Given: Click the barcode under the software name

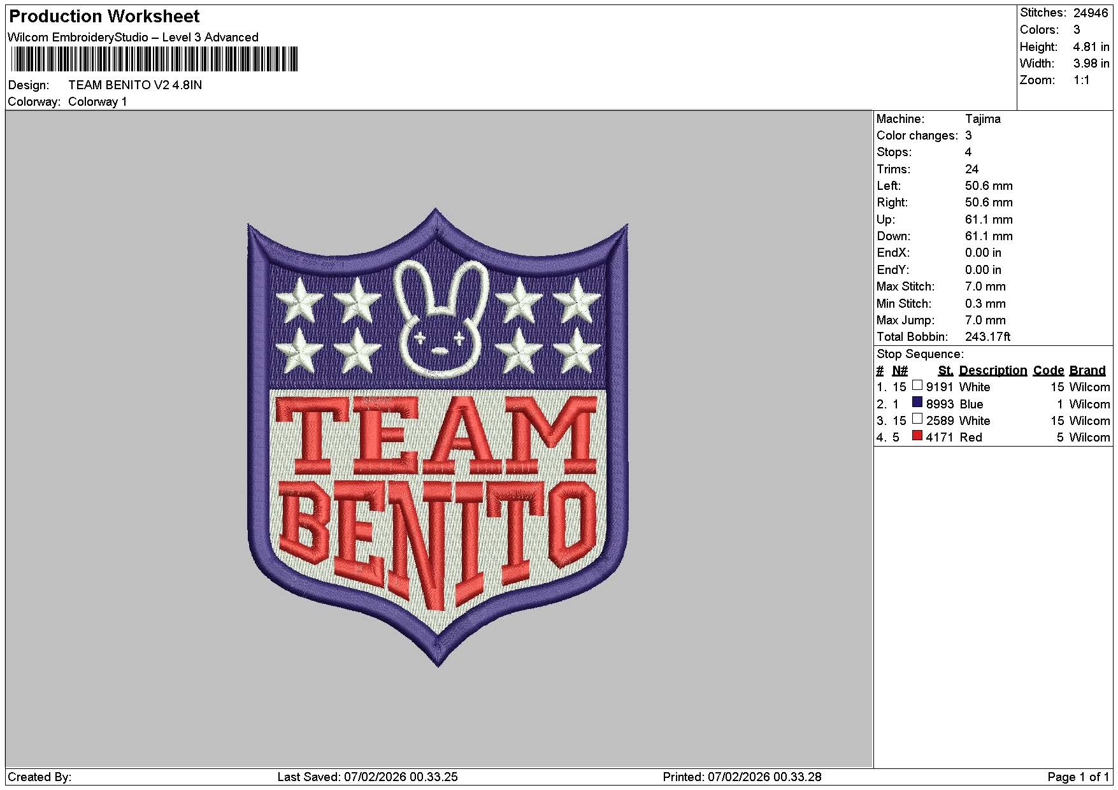Looking at the screenshot, I should [154, 59].
